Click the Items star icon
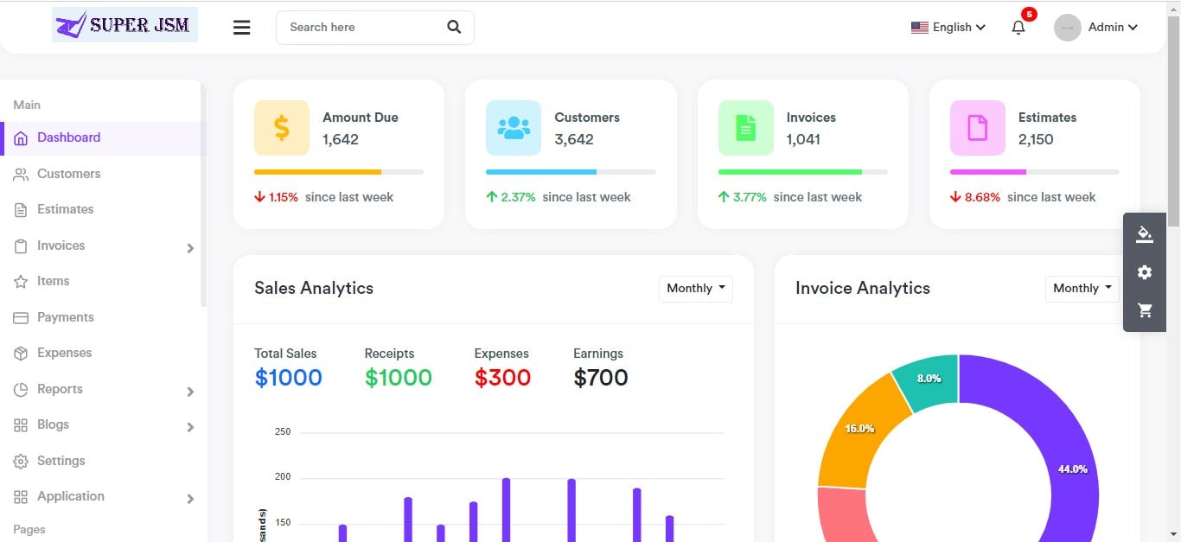 pos(21,282)
